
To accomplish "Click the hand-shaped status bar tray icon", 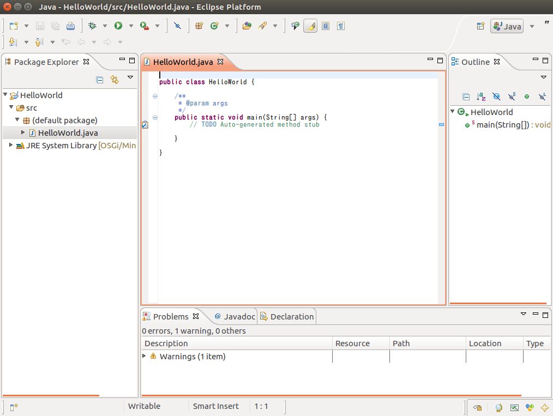I will click(x=478, y=407).
